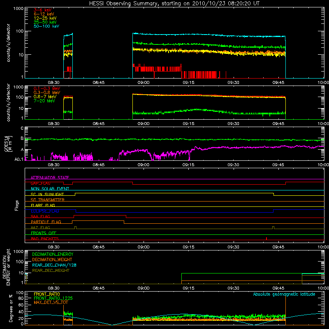The height and width of the screenshot is (329, 329).
Task: Pick the 25-50 keV legend entry
Action: [x=45, y=22]
